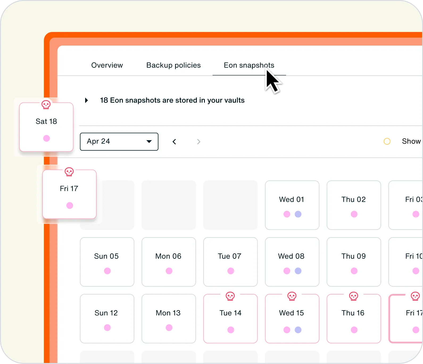Open the Overview tab

107,65
